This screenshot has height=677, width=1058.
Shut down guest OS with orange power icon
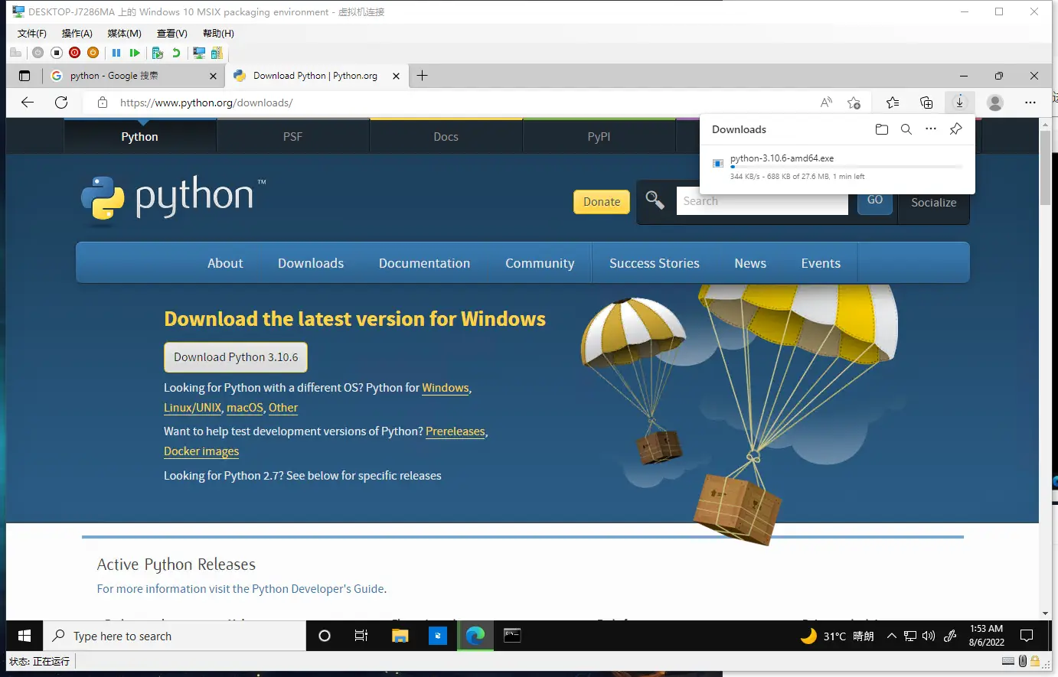(x=92, y=52)
